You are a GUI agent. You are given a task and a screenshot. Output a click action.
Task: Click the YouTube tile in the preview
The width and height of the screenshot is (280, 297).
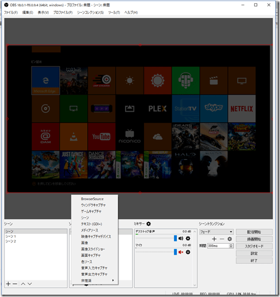(x=102, y=136)
